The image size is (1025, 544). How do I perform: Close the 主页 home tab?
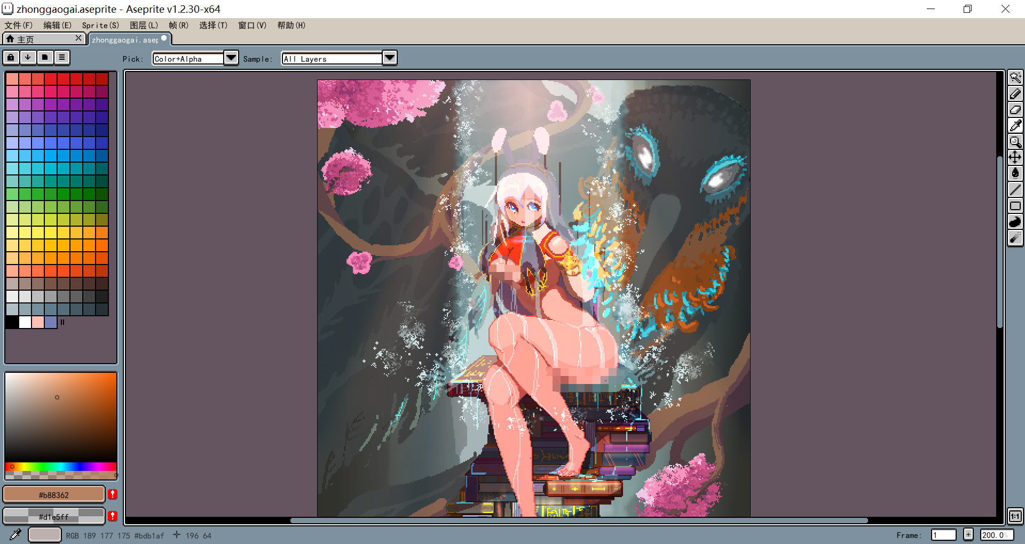(x=78, y=38)
